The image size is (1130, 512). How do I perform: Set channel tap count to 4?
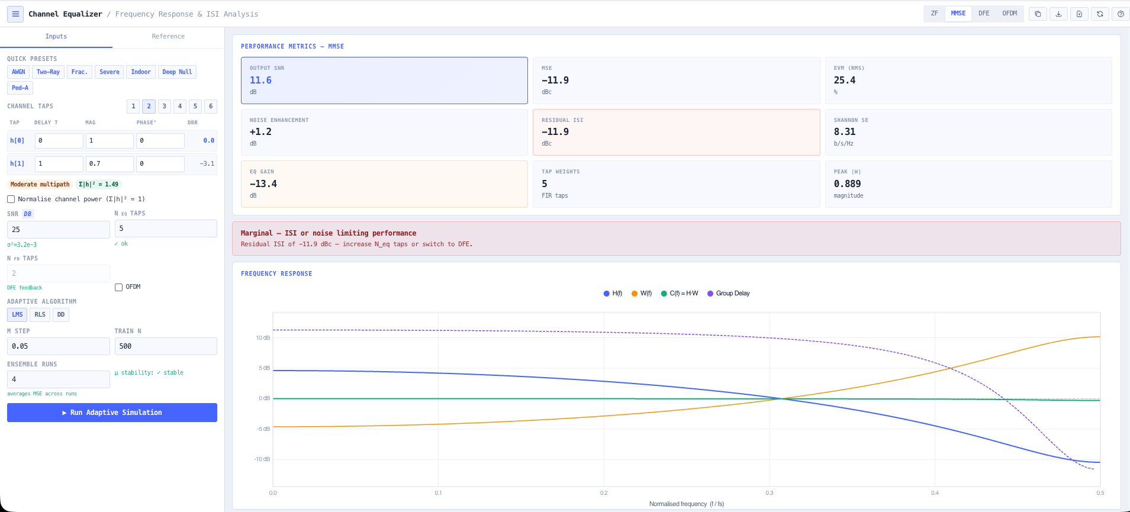click(x=180, y=107)
